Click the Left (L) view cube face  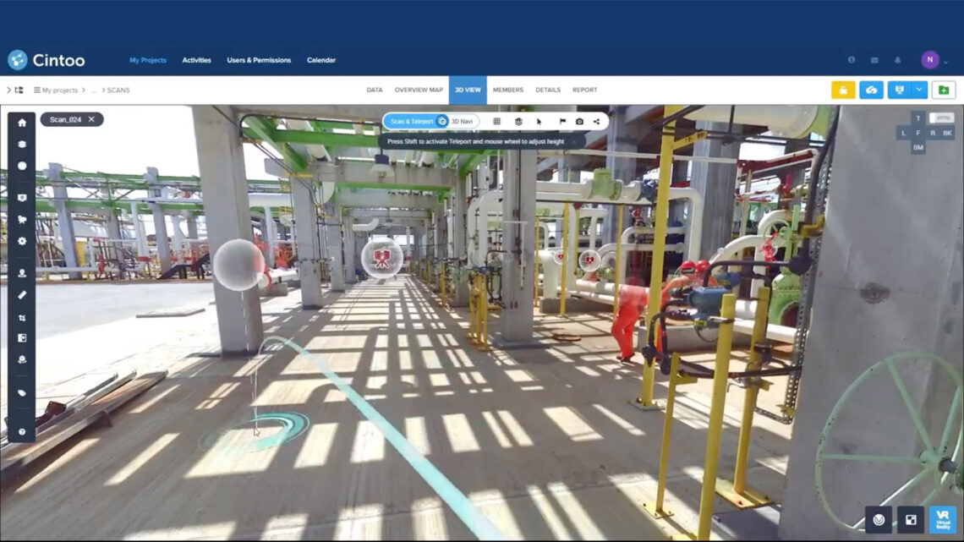[903, 133]
